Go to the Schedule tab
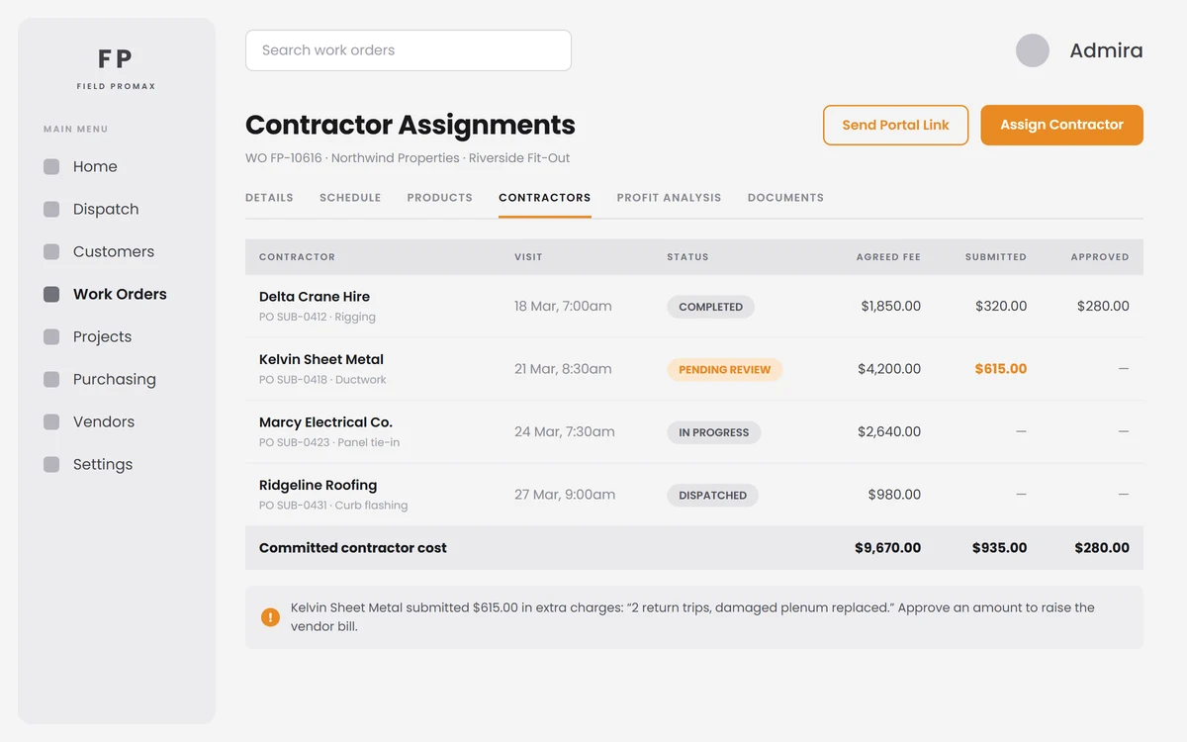The image size is (1187, 742). coord(350,198)
